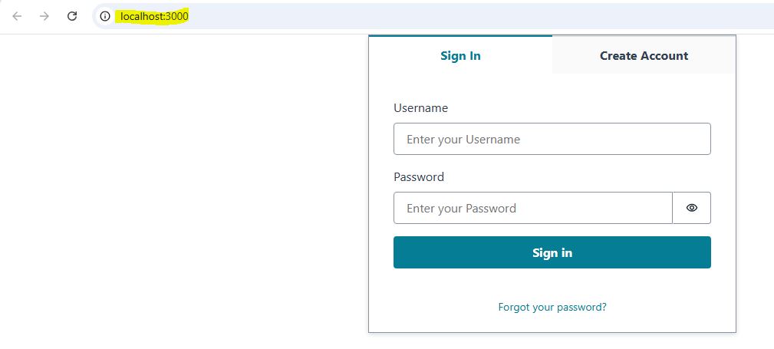774x349 pixels.
Task: Click the browser back arrow
Action: click(x=17, y=16)
